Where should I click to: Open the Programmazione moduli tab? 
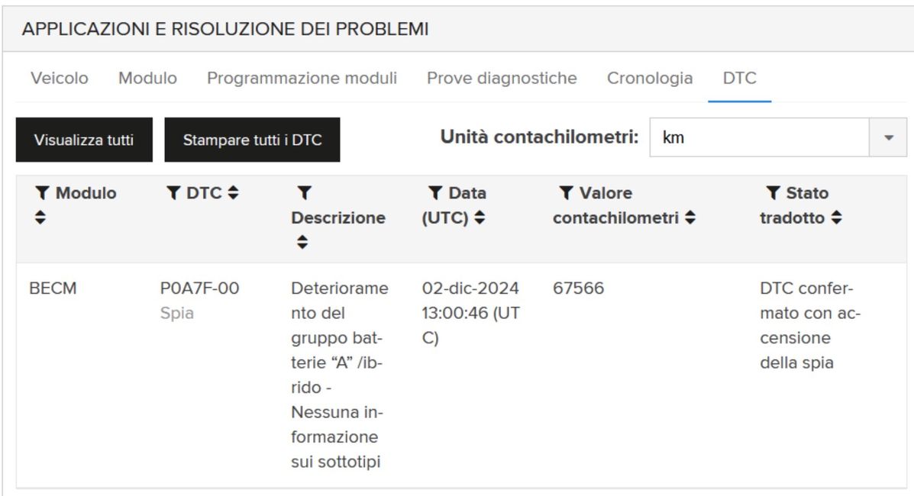(302, 78)
